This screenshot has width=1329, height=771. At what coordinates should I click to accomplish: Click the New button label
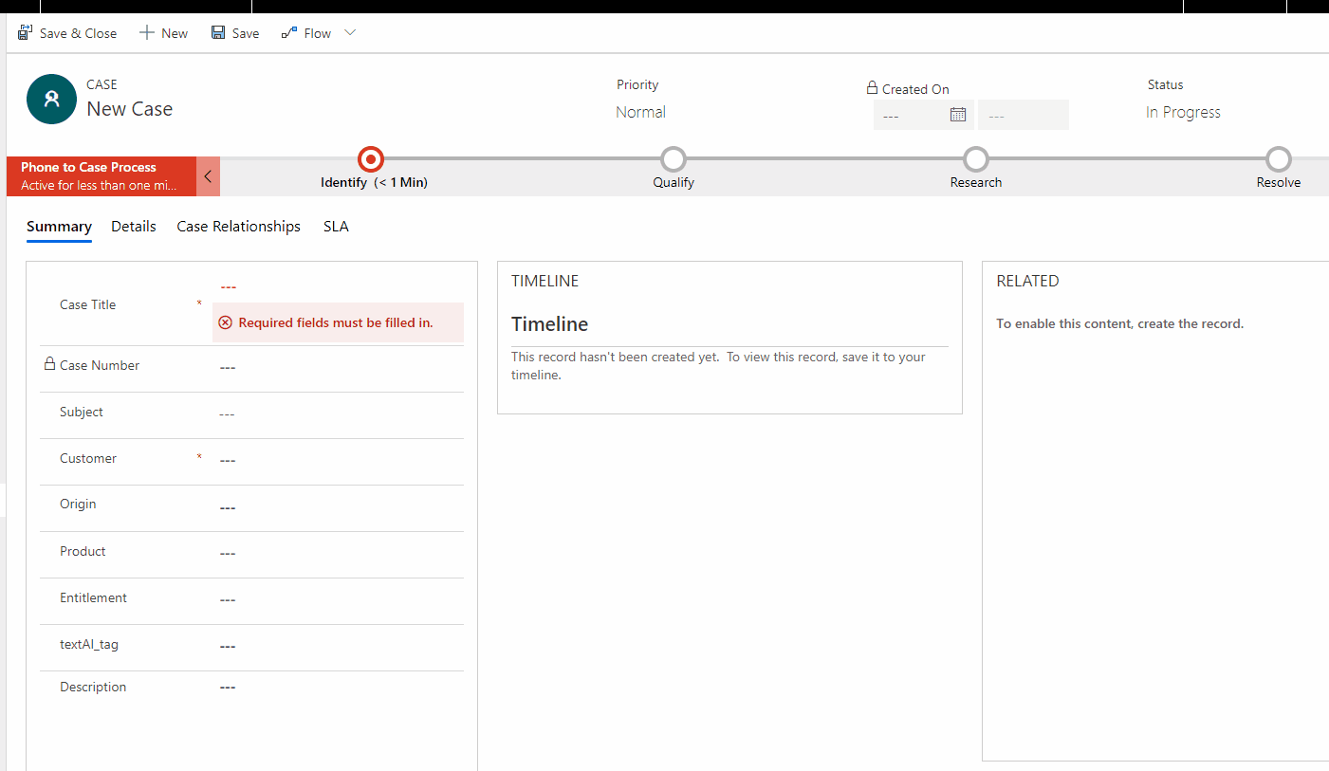tap(175, 33)
